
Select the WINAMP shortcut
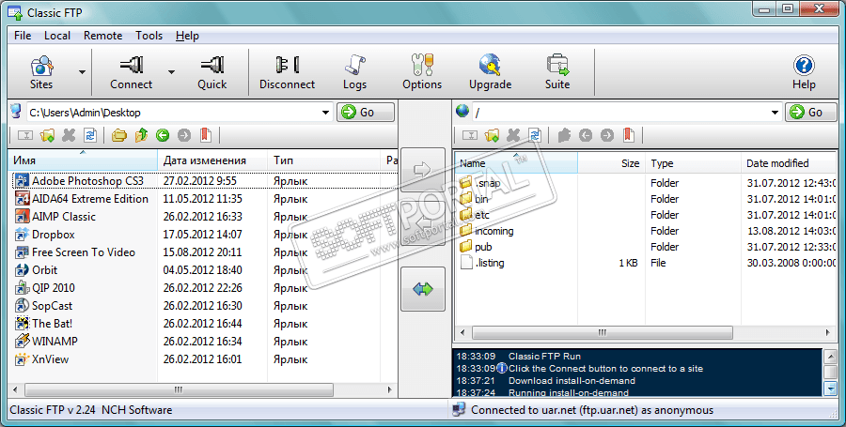[x=47, y=341]
